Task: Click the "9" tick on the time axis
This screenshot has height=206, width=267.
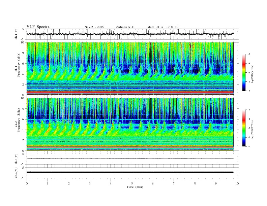Action: 216,183
